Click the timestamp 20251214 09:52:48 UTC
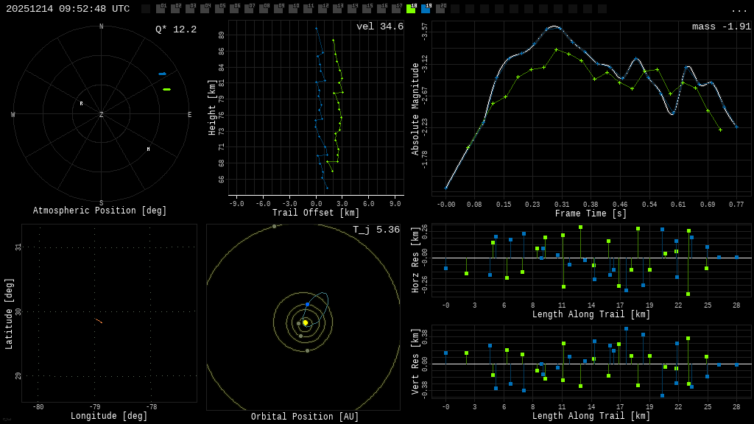Screen dimensions: 754x424 pos(68,9)
